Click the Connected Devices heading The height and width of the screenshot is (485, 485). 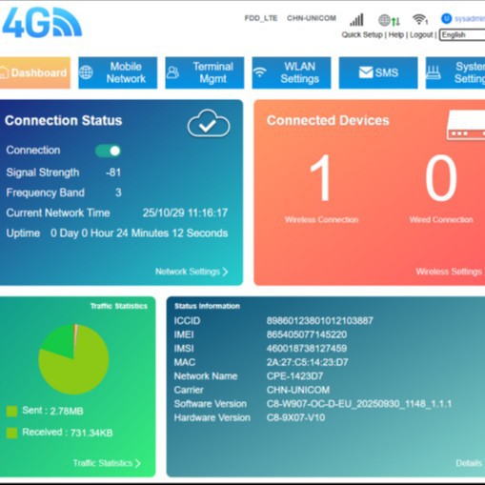click(x=328, y=121)
